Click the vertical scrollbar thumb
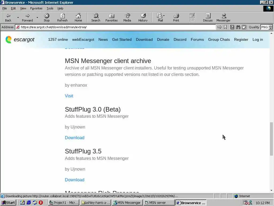274x206 pixels. [x=271, y=139]
